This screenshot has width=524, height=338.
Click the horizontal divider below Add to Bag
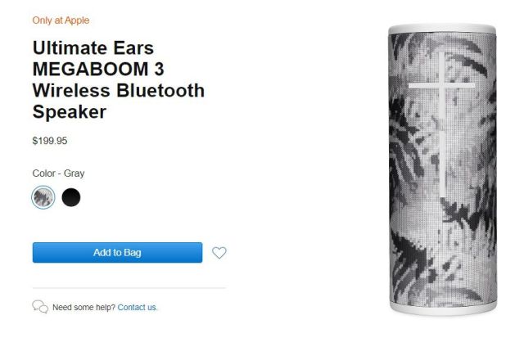click(x=129, y=288)
